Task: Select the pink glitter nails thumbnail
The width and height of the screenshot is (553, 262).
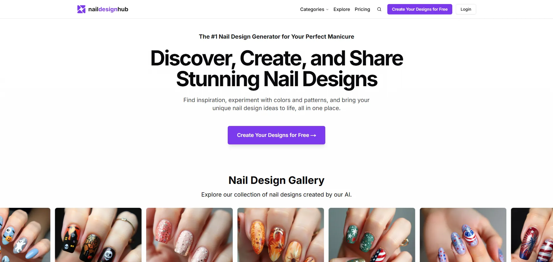Action: (x=189, y=235)
